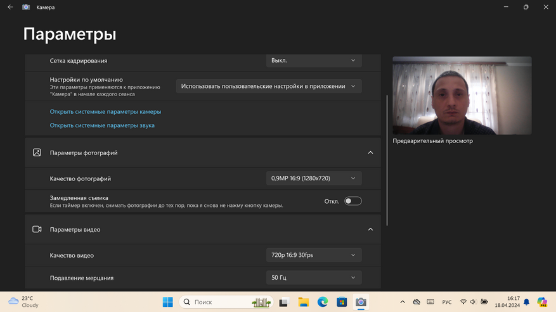Collapse the 'Параметры видео' section
The height and width of the screenshot is (312, 556).
tap(370, 229)
